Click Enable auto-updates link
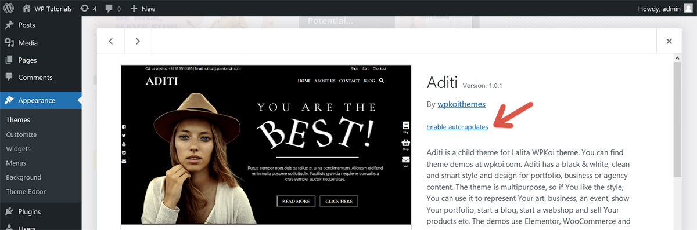Image resolution: width=697 pixels, height=230 pixels. [457, 127]
